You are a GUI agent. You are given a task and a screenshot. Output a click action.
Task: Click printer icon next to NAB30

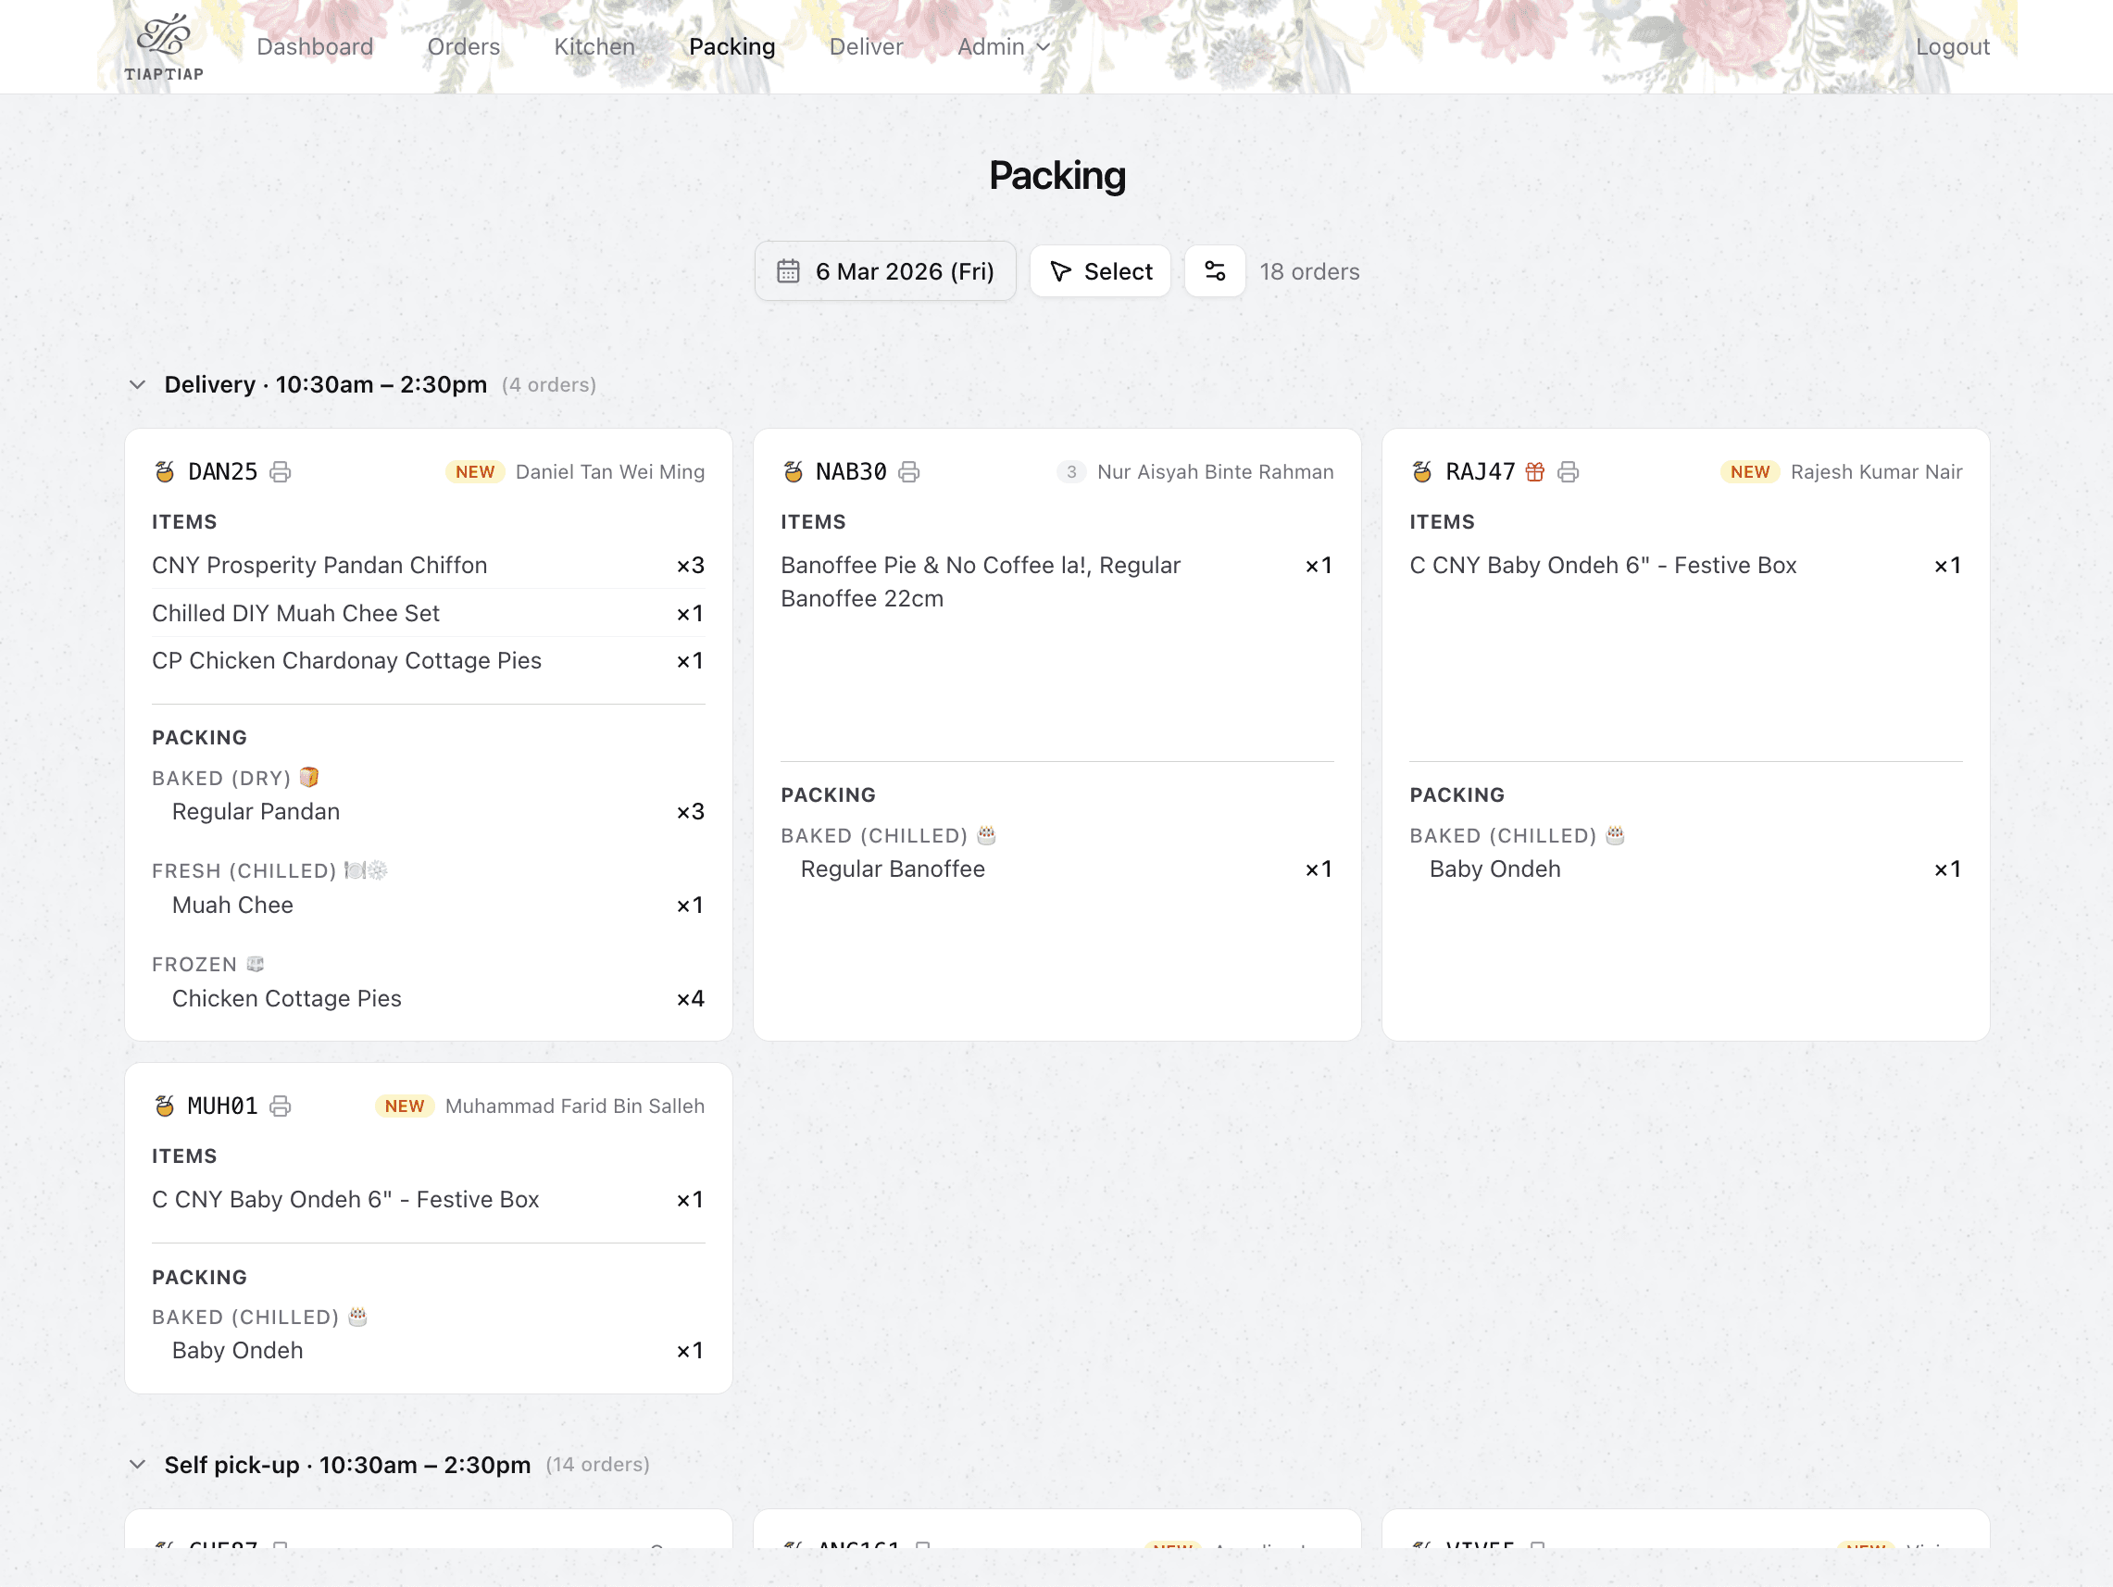(x=908, y=472)
